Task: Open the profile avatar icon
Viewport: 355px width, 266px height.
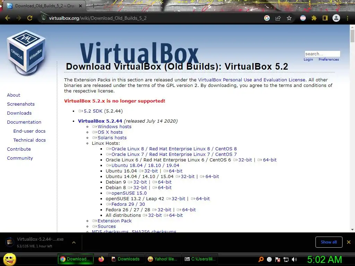Action: point(336,18)
